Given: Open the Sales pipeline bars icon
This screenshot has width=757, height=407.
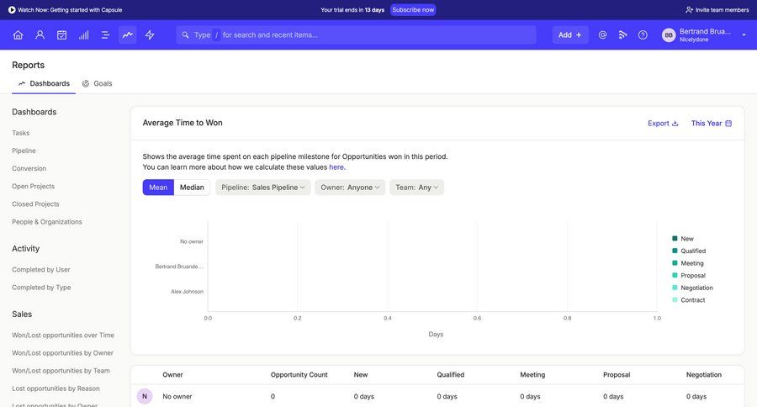Looking at the screenshot, I should [83, 34].
